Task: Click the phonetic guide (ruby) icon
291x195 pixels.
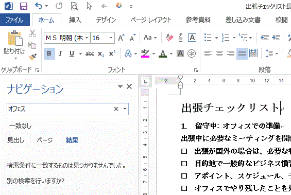Action: click(181, 38)
